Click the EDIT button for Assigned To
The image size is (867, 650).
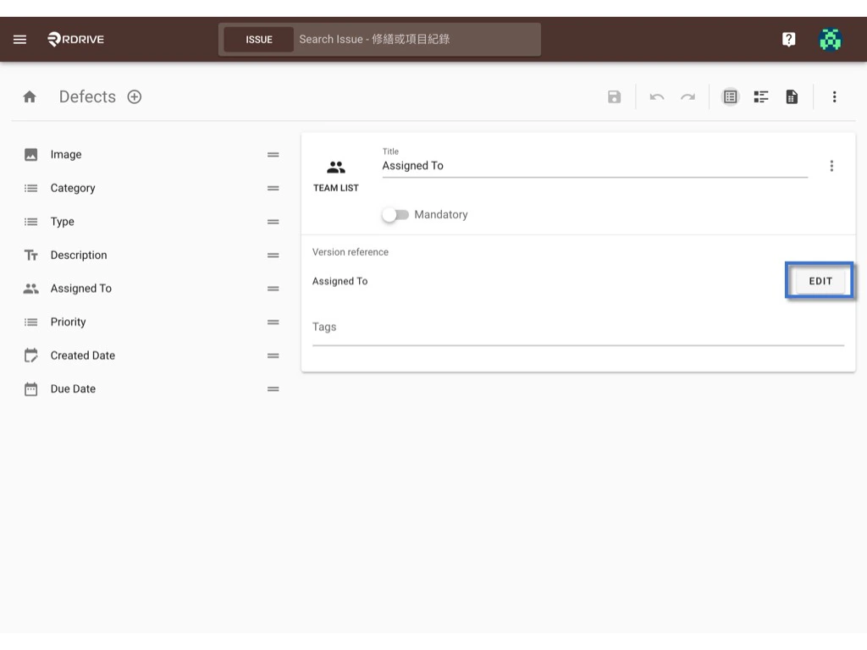818,280
